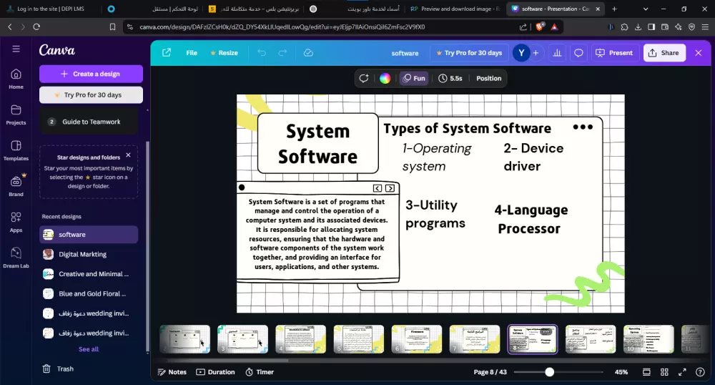This screenshot has height=385, width=715.
Task: Open the Resize menu
Action: [224, 53]
